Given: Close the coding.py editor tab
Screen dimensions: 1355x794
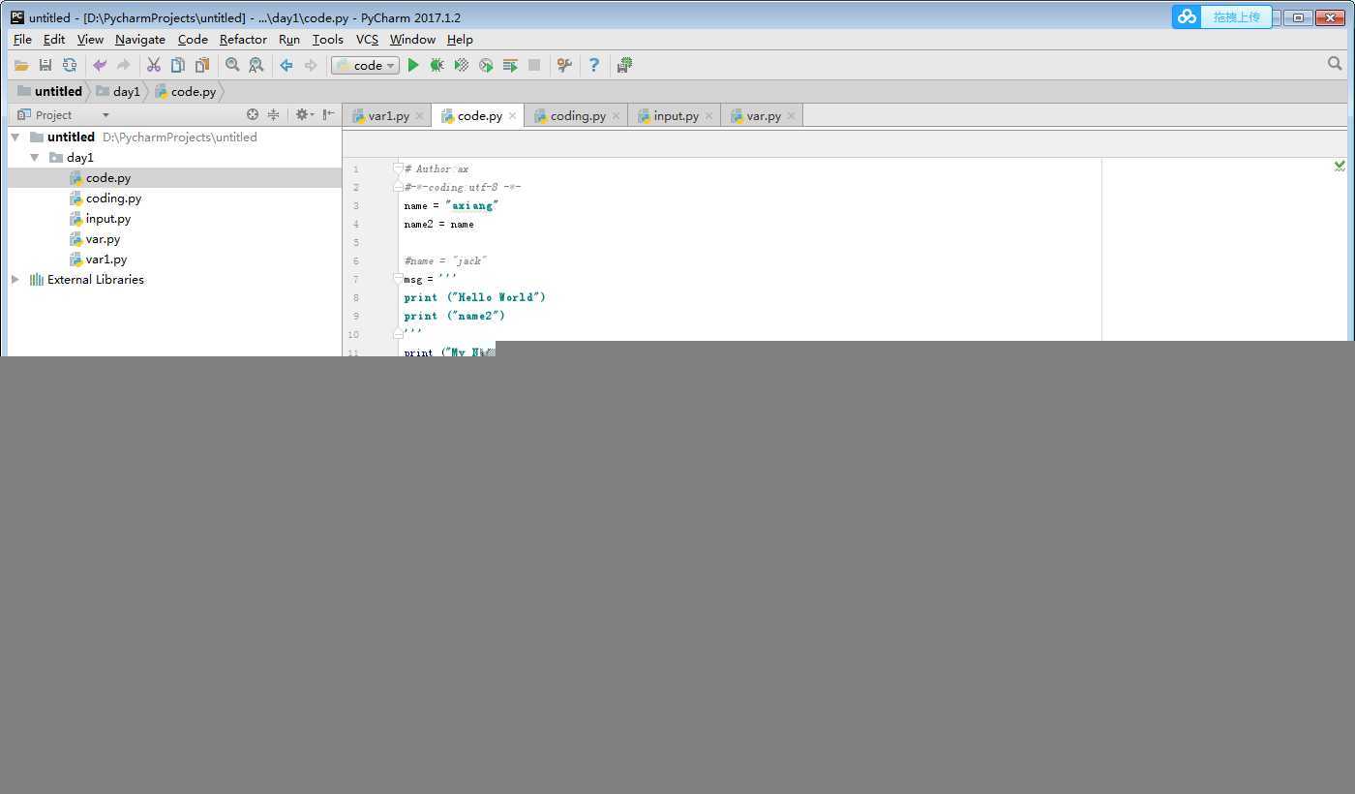Looking at the screenshot, I should (x=616, y=115).
